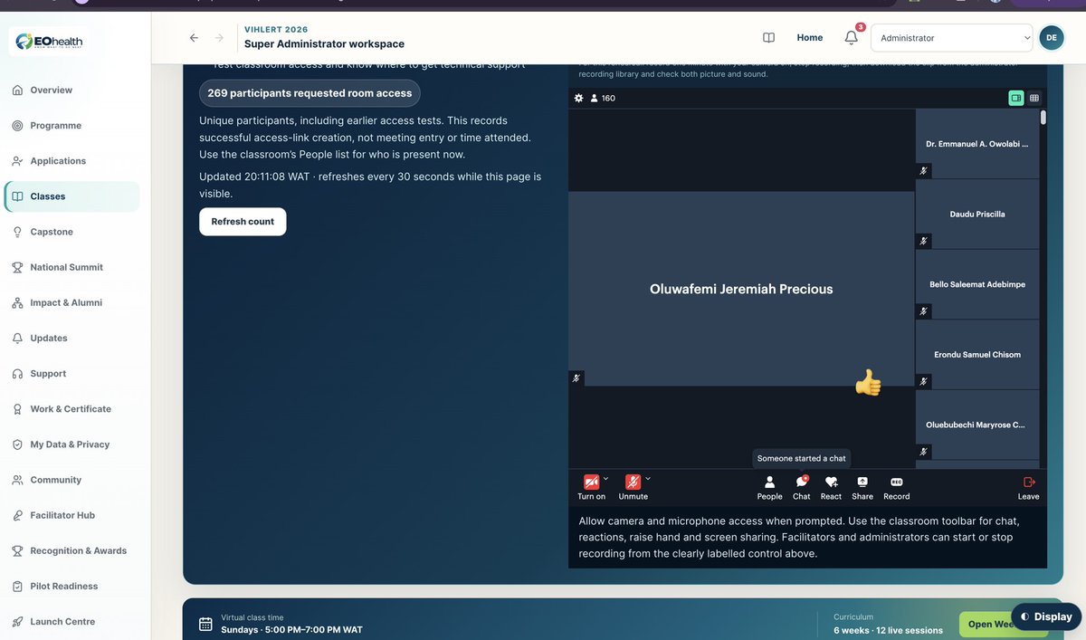The width and height of the screenshot is (1086, 640).
Task: Click the virtual class time calendar icon
Action: [205, 624]
